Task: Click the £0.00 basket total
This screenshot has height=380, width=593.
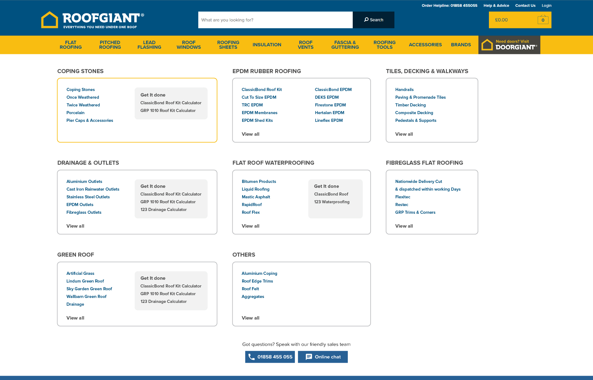Action: [501, 20]
